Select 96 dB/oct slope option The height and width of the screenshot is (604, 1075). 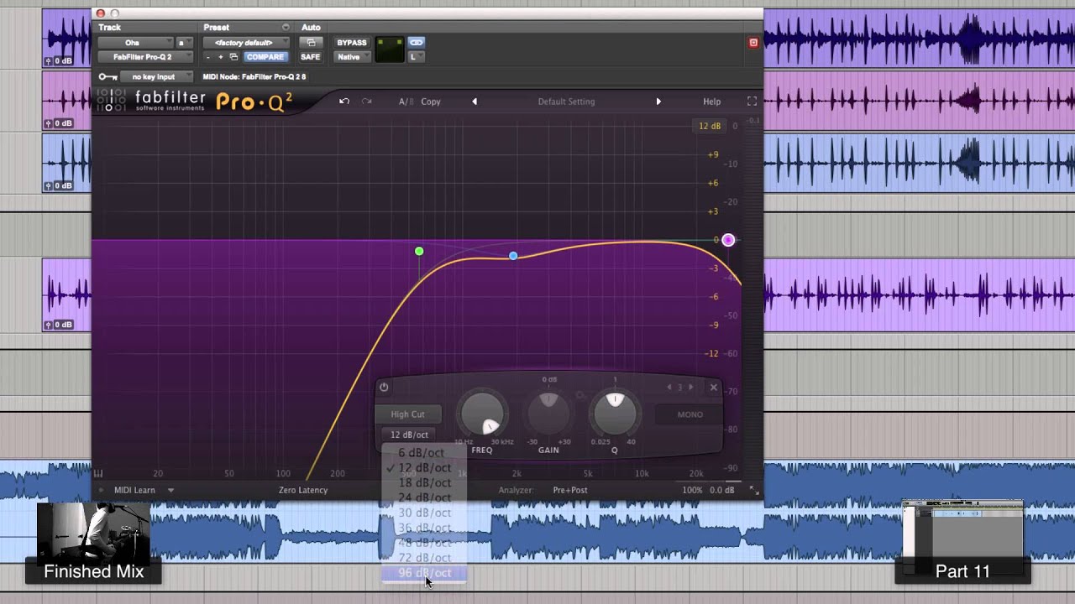[424, 573]
